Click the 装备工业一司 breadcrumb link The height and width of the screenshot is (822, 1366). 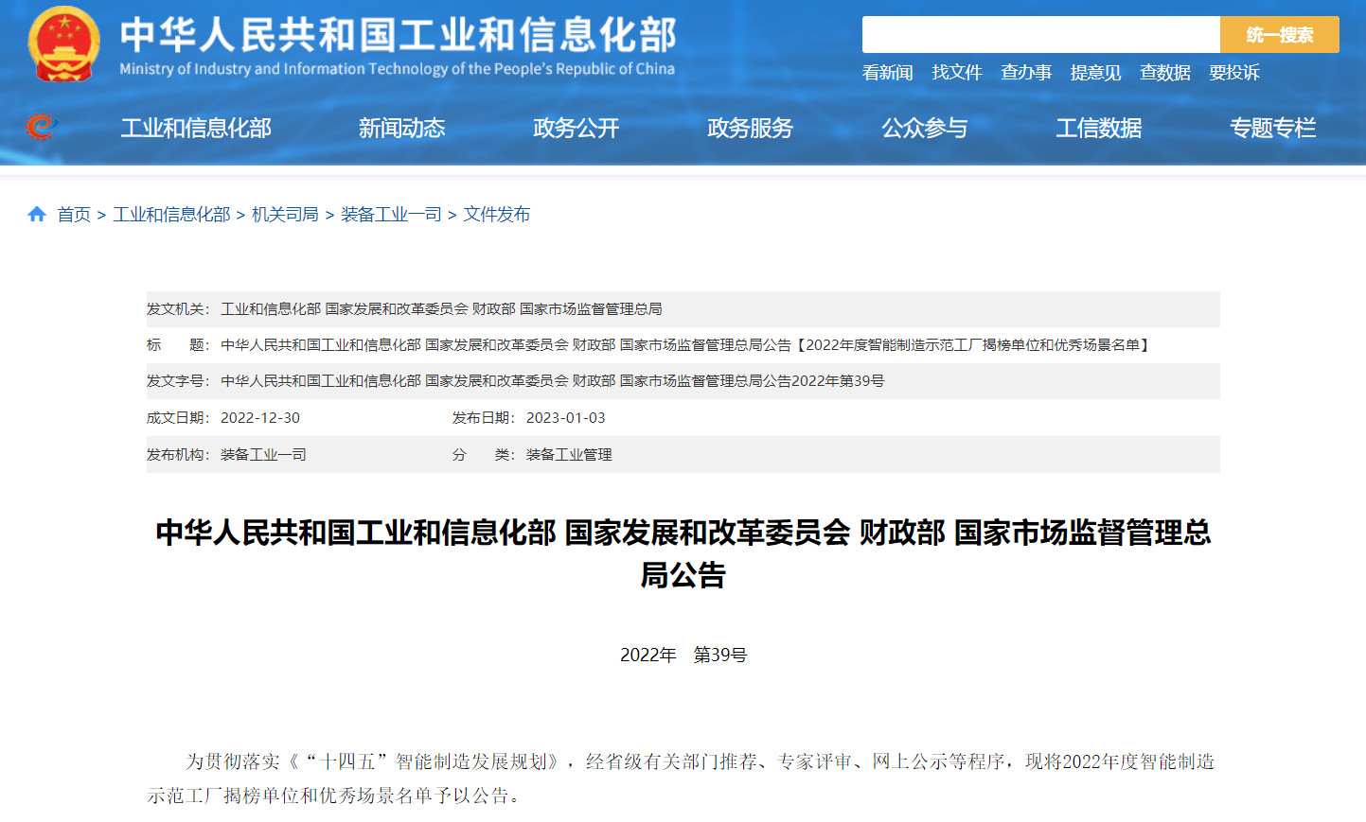pyautogui.click(x=391, y=215)
